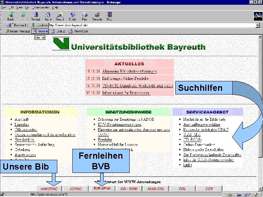263x197 pixels.
Task: Open the File menu
Action: (x=3, y=8)
